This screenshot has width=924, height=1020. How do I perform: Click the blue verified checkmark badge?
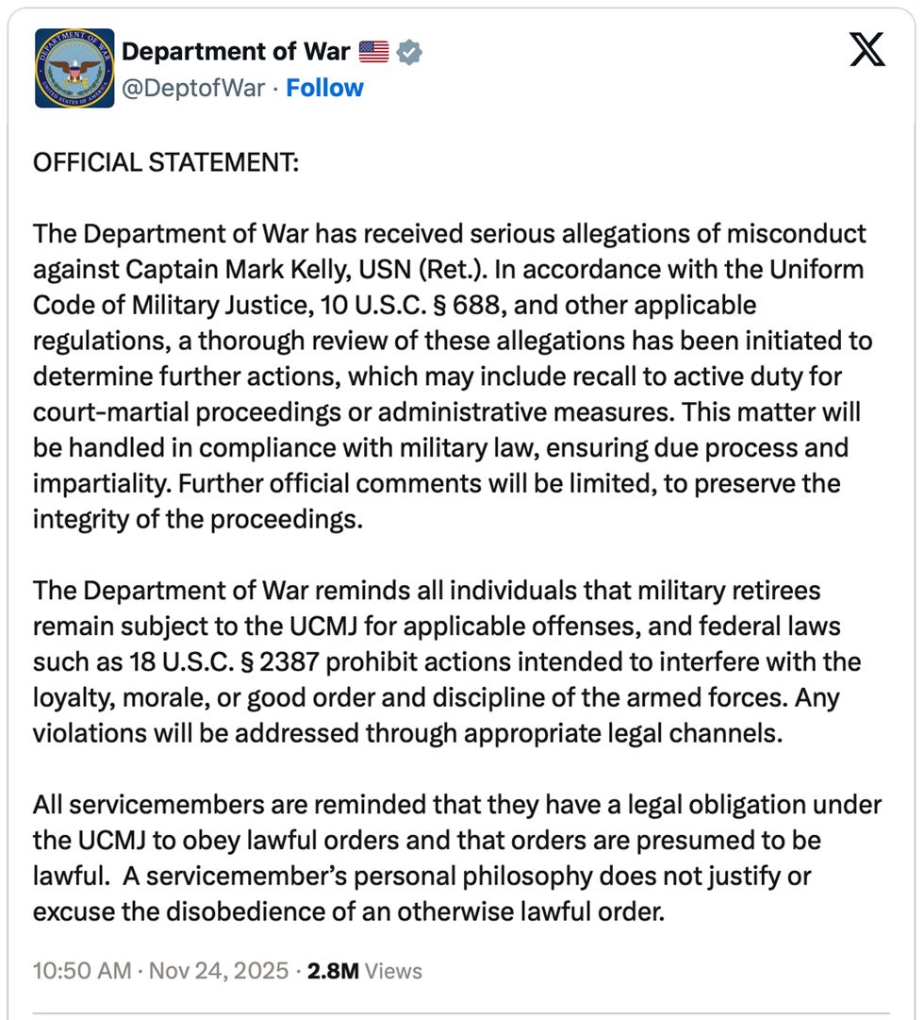click(409, 52)
